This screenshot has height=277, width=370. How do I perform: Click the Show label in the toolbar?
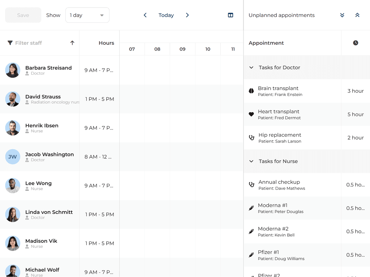[x=53, y=15]
